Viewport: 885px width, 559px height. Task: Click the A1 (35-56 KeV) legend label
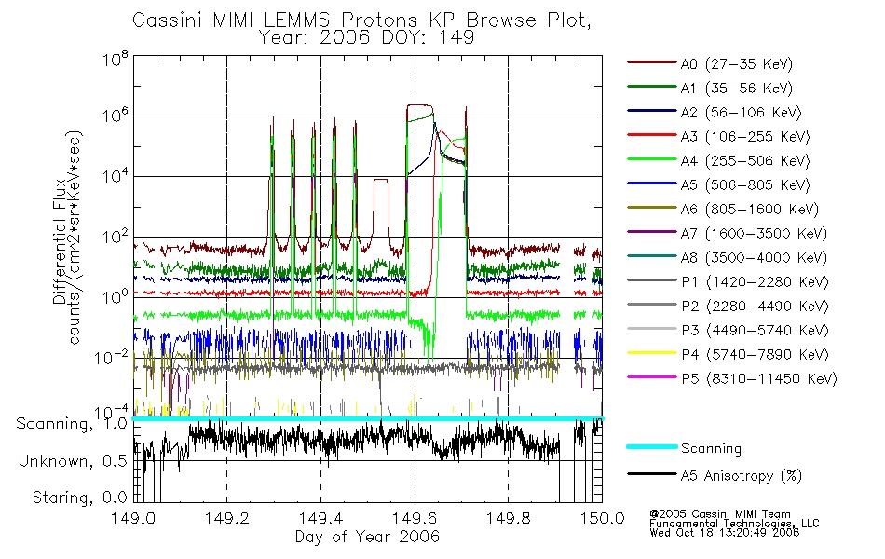pos(737,89)
